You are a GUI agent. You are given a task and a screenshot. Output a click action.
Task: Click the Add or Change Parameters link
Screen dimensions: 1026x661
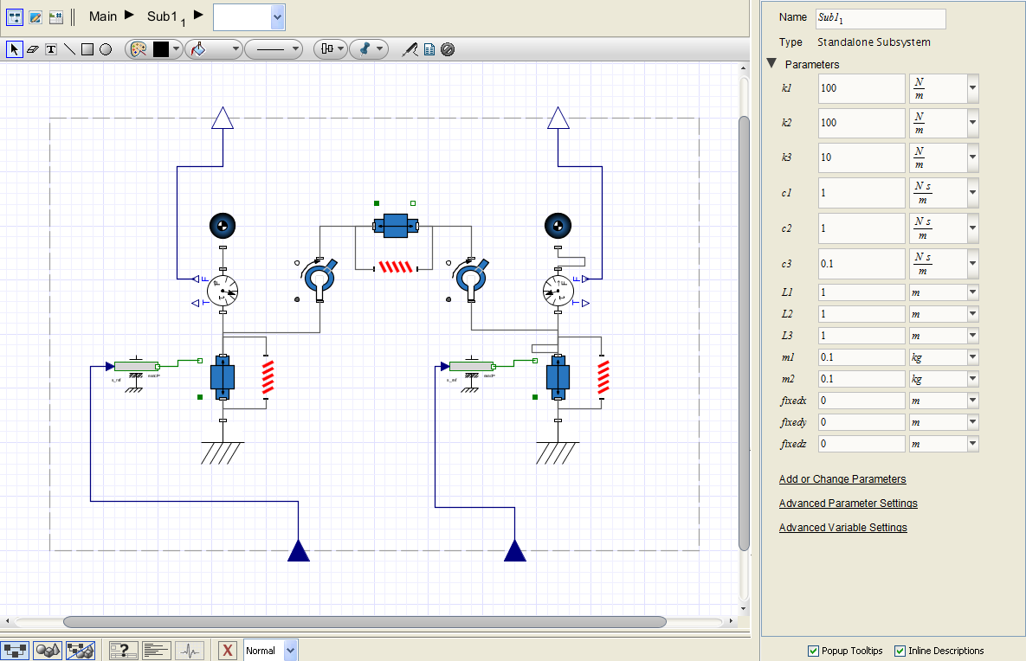pos(842,479)
